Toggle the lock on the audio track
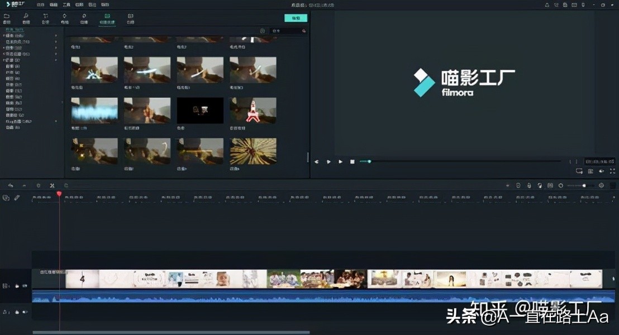Image resolution: width=619 pixels, height=335 pixels. point(17,312)
